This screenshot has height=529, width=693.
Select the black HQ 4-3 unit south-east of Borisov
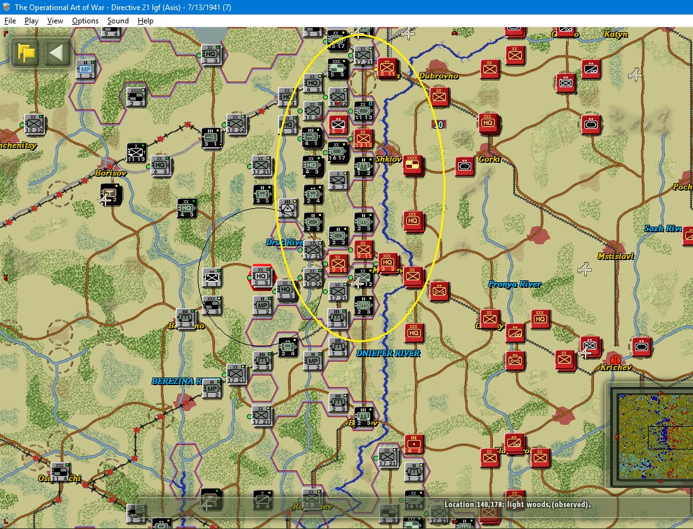pos(187,208)
